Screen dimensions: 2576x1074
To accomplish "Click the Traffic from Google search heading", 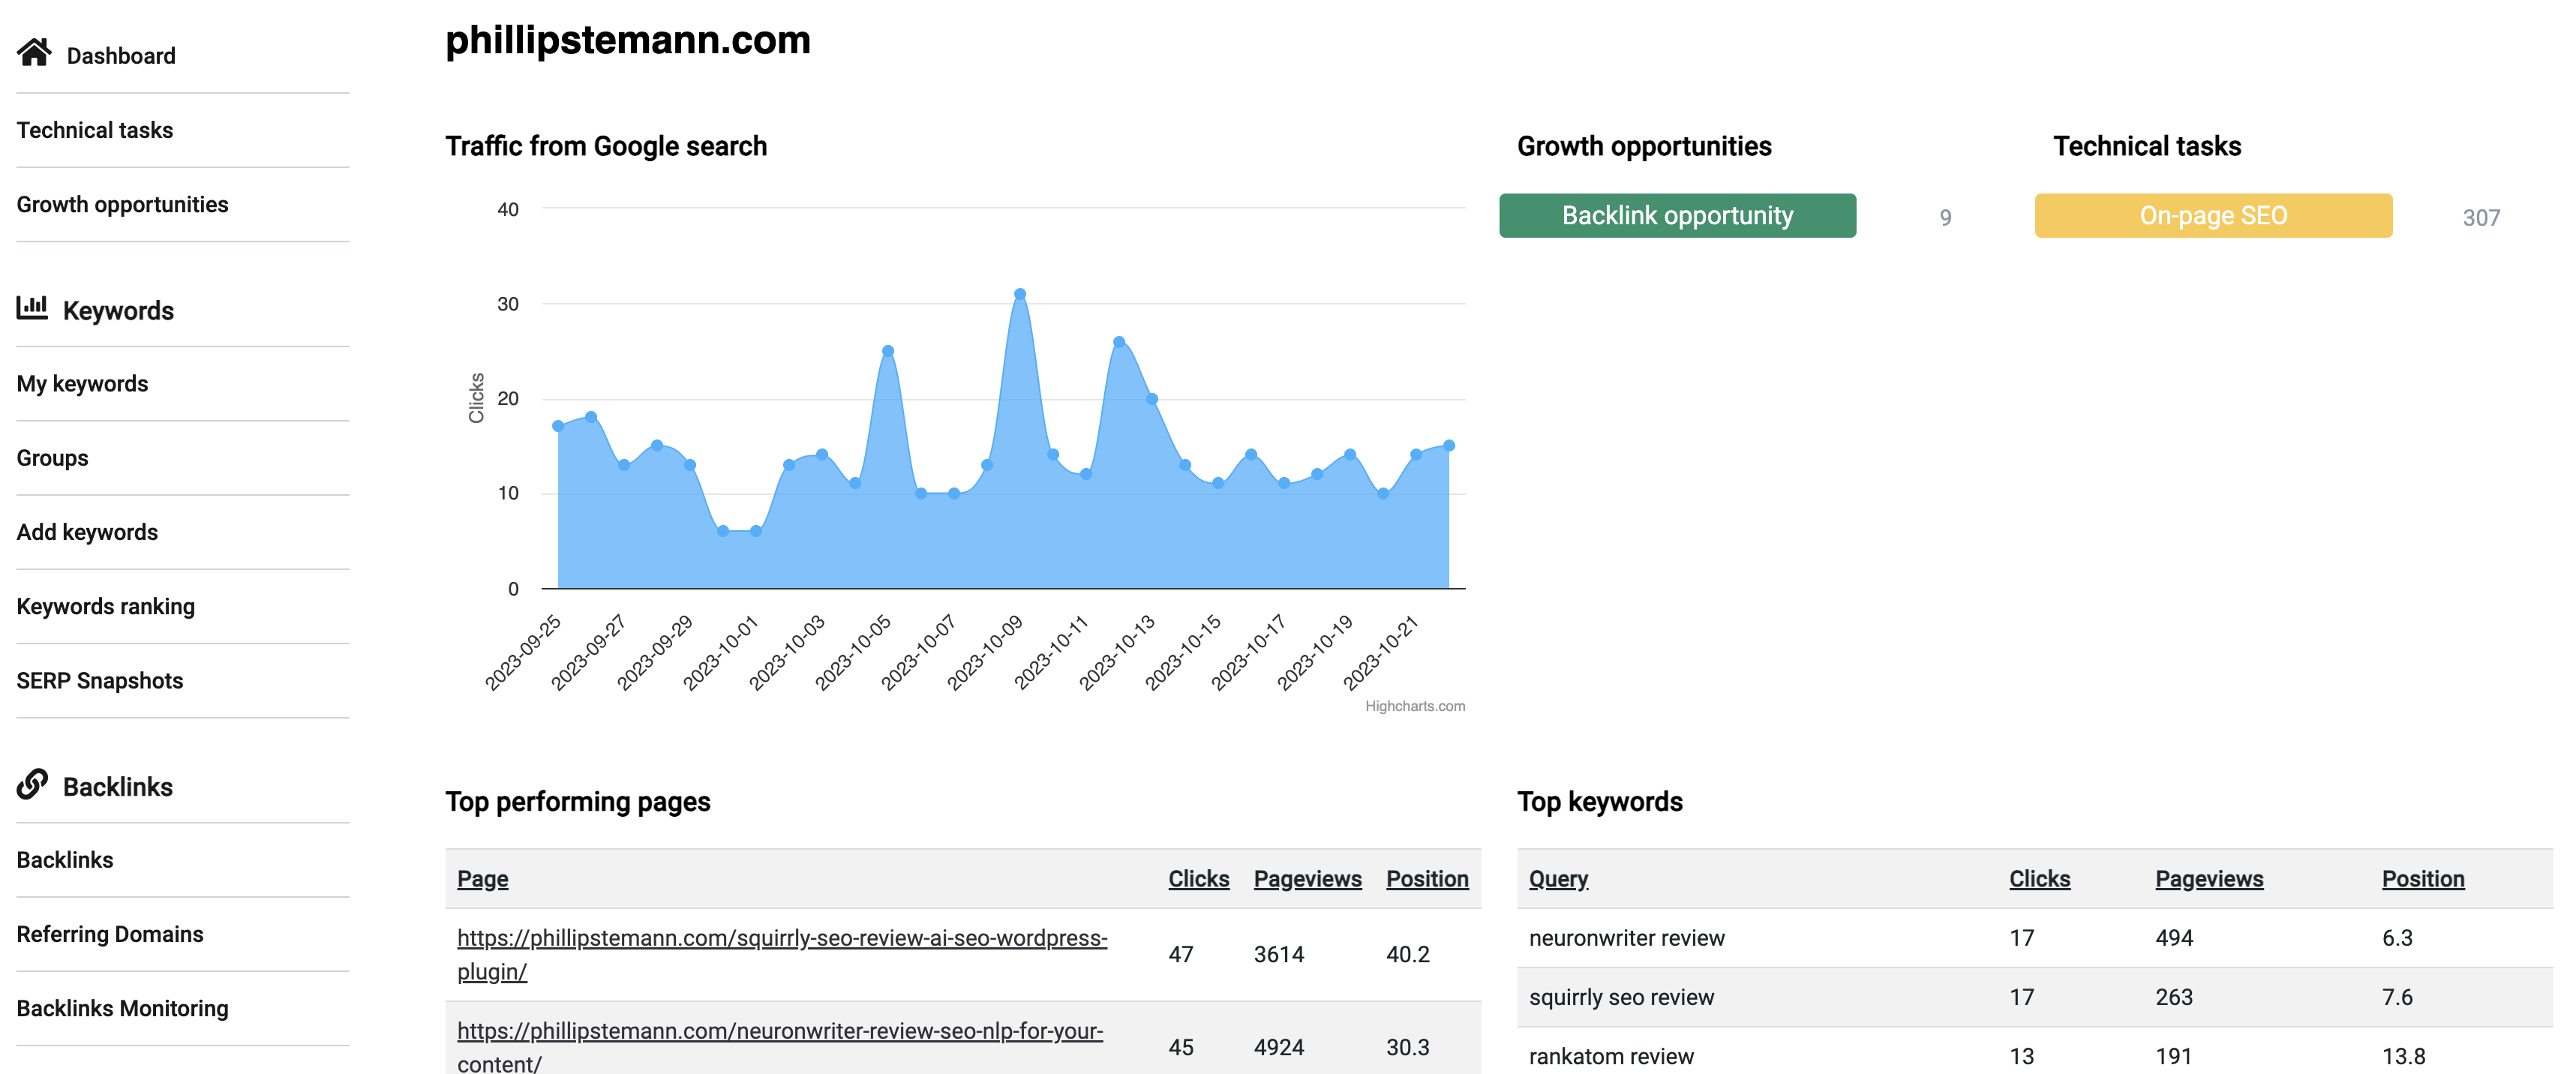I will [x=606, y=146].
